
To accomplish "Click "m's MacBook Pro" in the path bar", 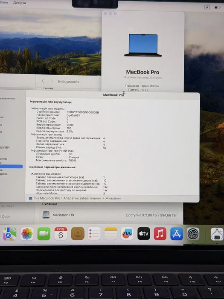I will (47, 198).
